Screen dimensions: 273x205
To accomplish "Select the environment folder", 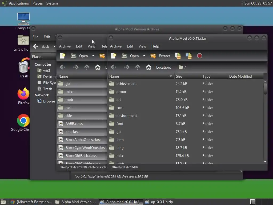I will 186,116.
